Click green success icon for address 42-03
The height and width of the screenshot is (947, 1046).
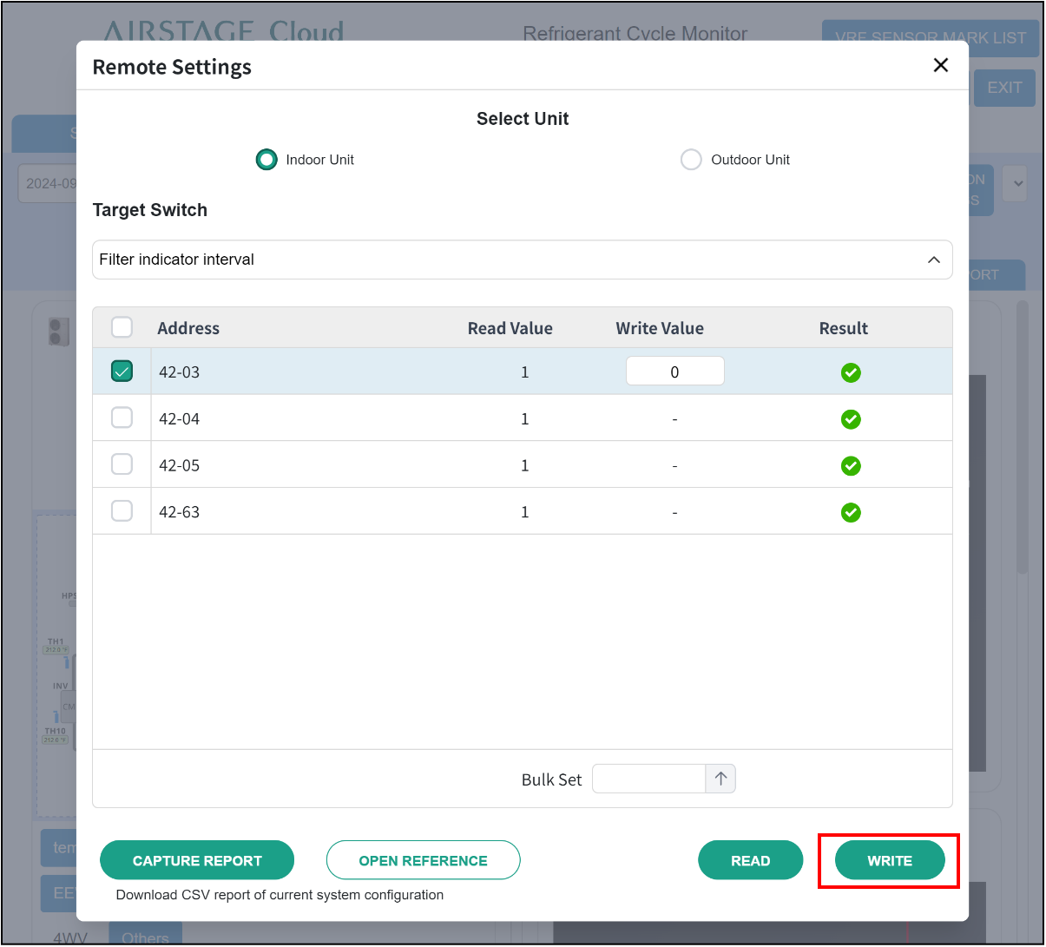[851, 372]
